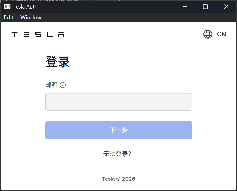Click blank title bar space before minimize
This screenshot has width=237, height=191.
(106, 7)
